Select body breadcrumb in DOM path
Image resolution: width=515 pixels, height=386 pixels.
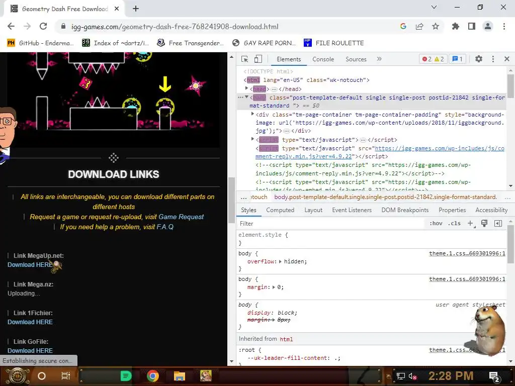tap(385, 197)
